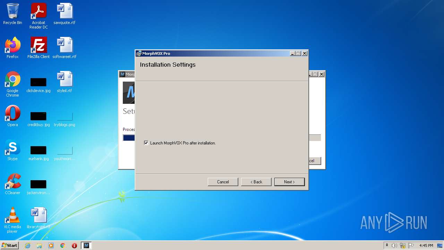Click the Next button in installer
This screenshot has width=444, height=250.
(x=289, y=182)
